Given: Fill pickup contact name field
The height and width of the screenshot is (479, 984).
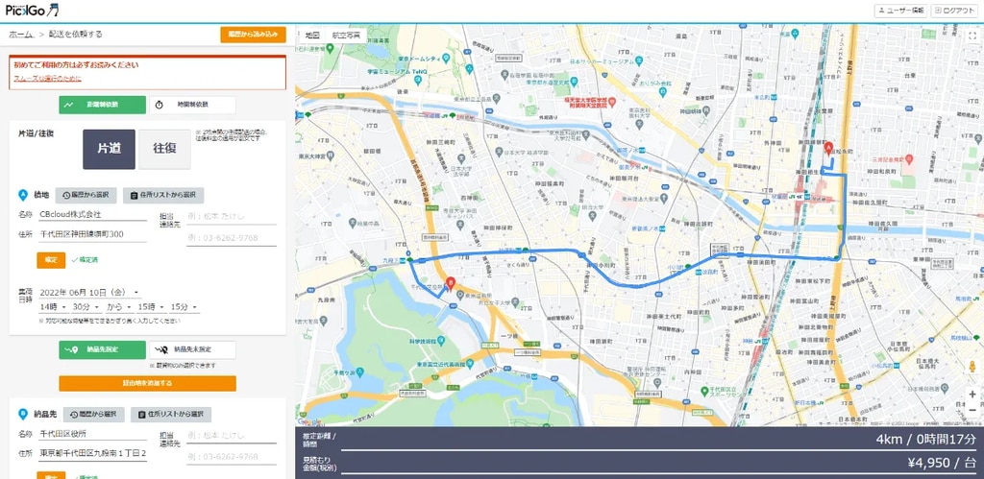Looking at the screenshot, I should click(231, 217).
